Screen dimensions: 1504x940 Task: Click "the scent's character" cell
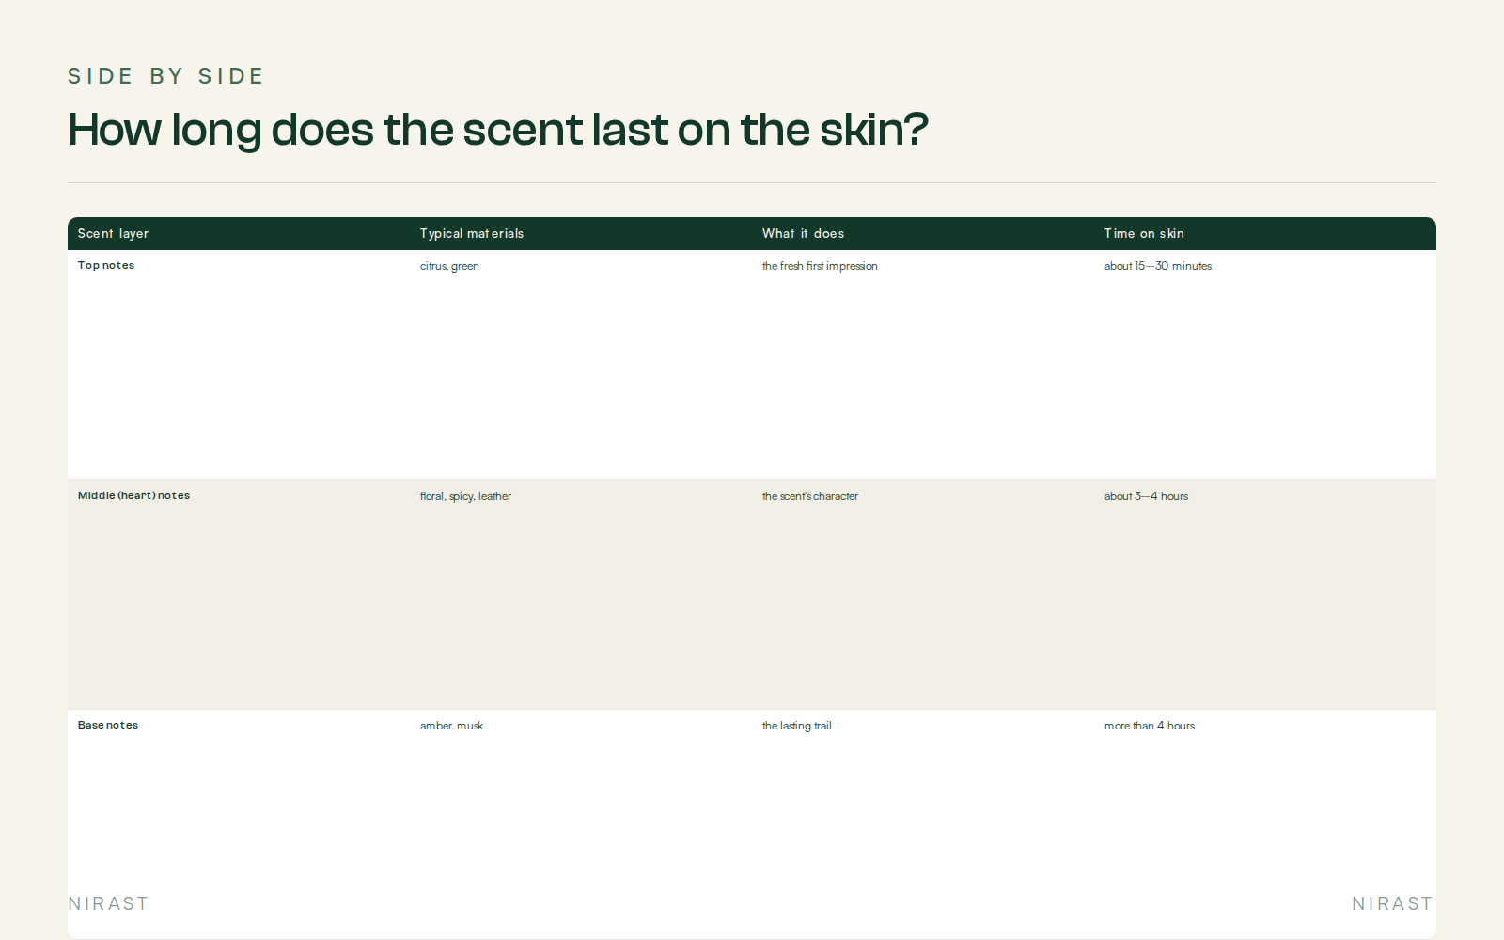[810, 496]
